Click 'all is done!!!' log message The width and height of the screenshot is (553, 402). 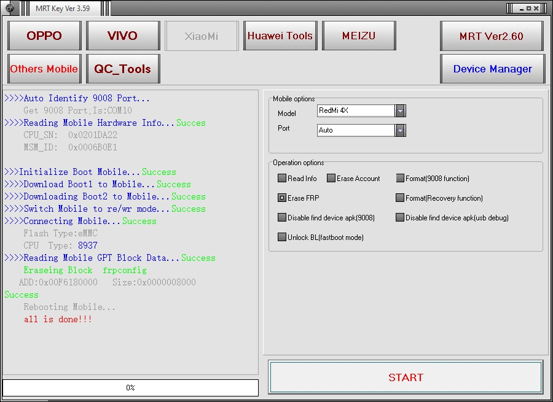click(58, 320)
